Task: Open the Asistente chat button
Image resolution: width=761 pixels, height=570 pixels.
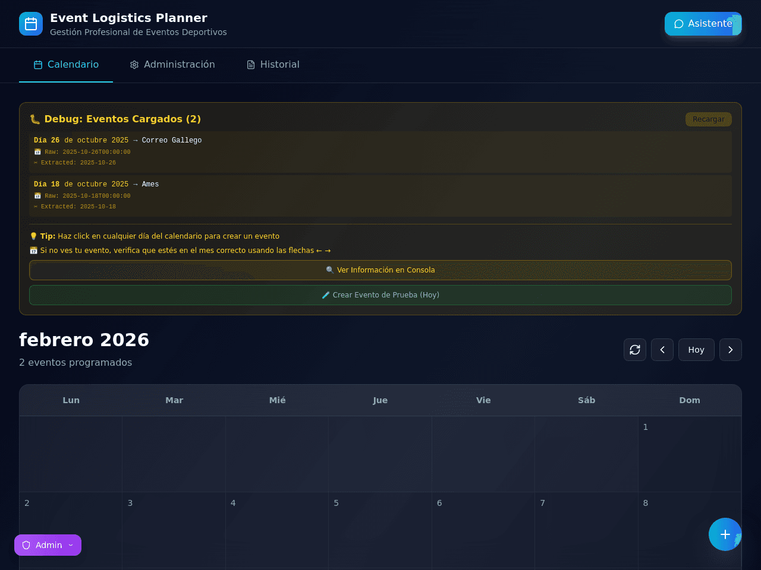Action: (x=703, y=24)
